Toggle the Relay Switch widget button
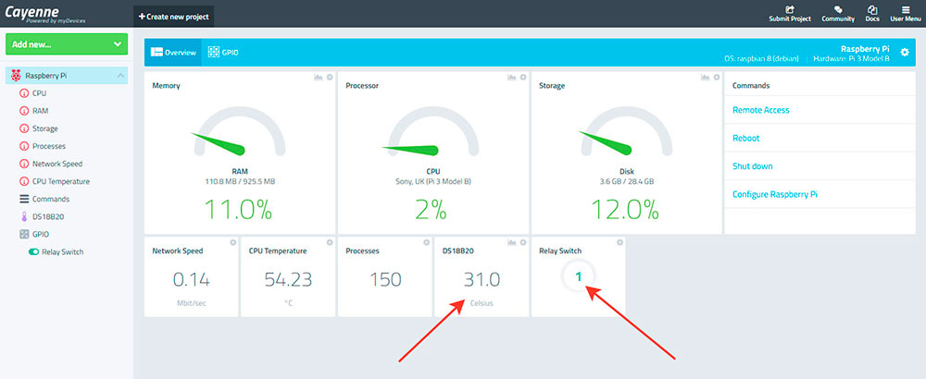926x379 pixels. click(578, 275)
